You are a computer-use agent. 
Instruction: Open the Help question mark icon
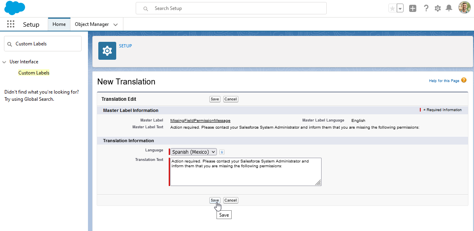coord(426,8)
